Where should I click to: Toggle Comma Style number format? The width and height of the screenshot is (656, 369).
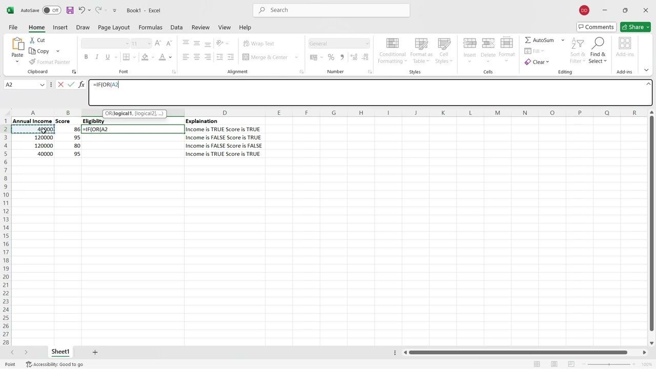(342, 57)
